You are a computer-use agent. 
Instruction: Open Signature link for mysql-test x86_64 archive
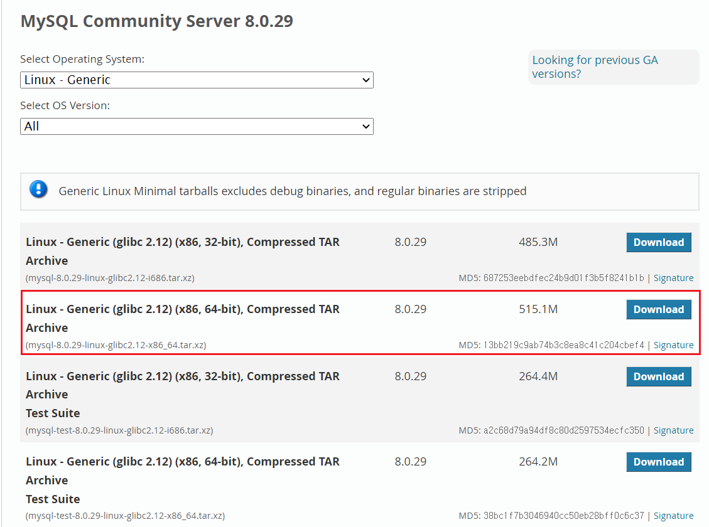(673, 516)
